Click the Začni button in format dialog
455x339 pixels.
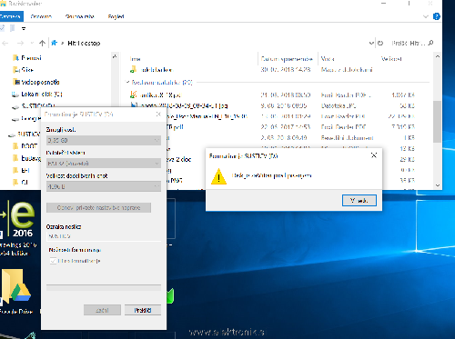pyautogui.click(x=102, y=310)
